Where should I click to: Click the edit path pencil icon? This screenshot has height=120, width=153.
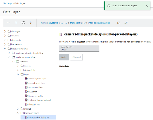(x=126, y=23)
